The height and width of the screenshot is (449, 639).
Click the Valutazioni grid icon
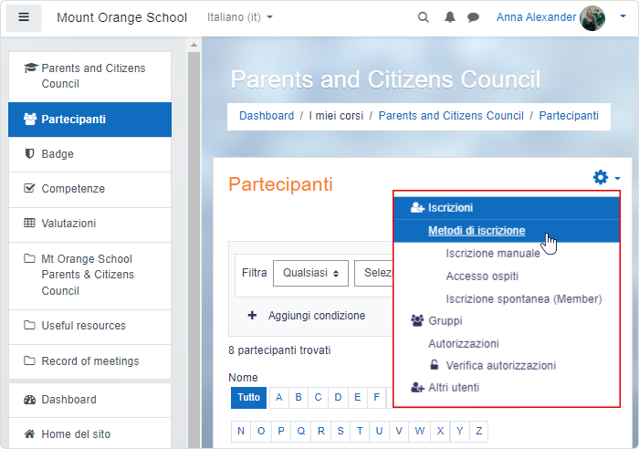click(x=29, y=223)
